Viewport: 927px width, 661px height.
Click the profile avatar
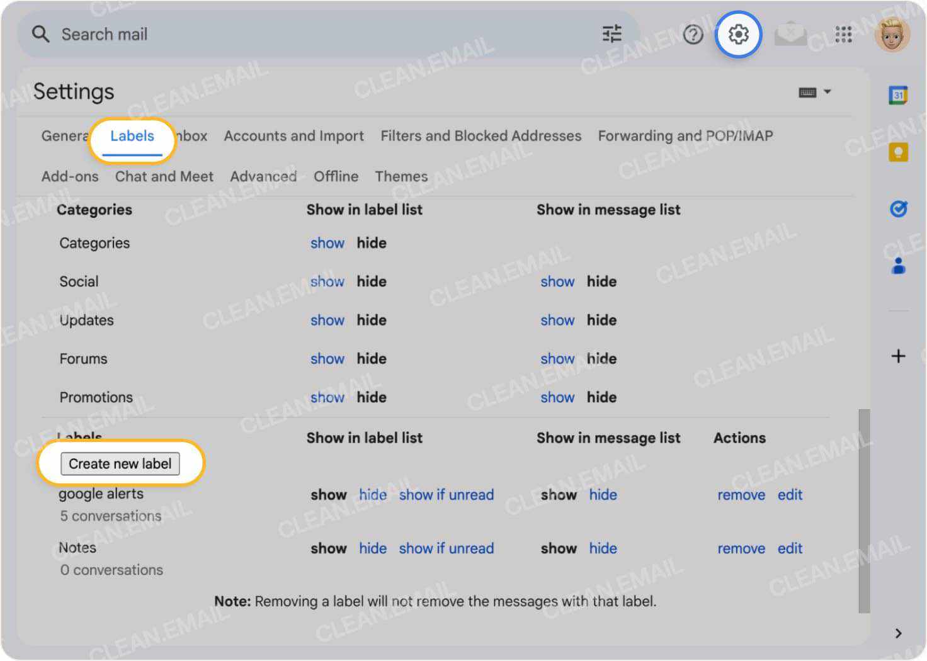(x=892, y=35)
